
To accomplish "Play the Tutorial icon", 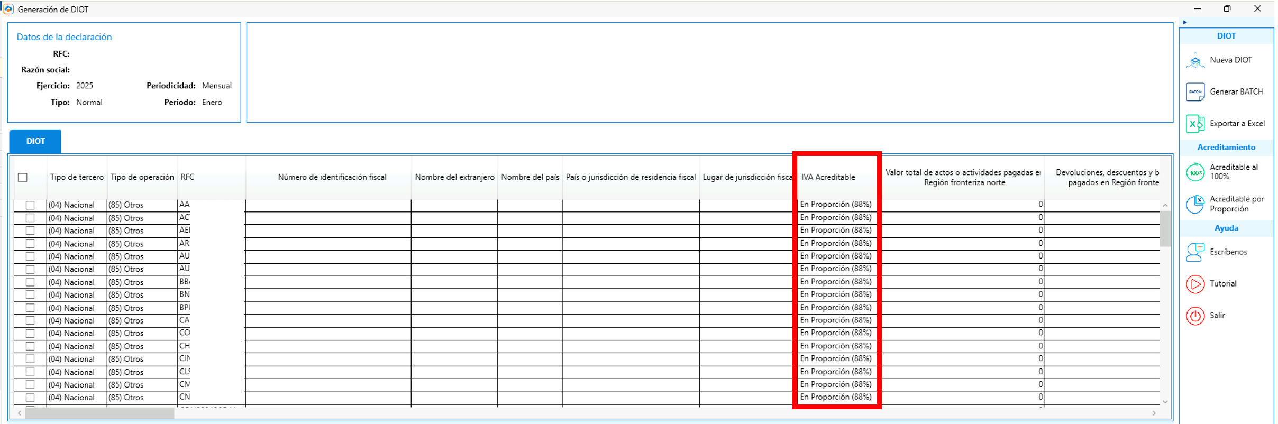I will click(1195, 284).
